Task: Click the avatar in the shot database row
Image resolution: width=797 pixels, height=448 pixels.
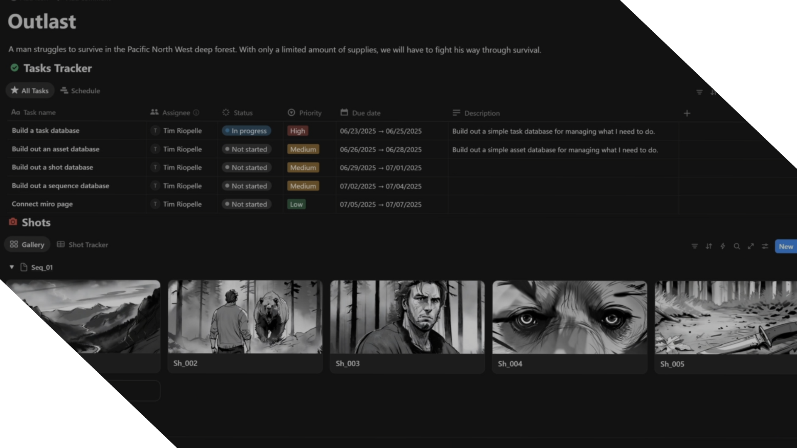Action: click(155, 167)
